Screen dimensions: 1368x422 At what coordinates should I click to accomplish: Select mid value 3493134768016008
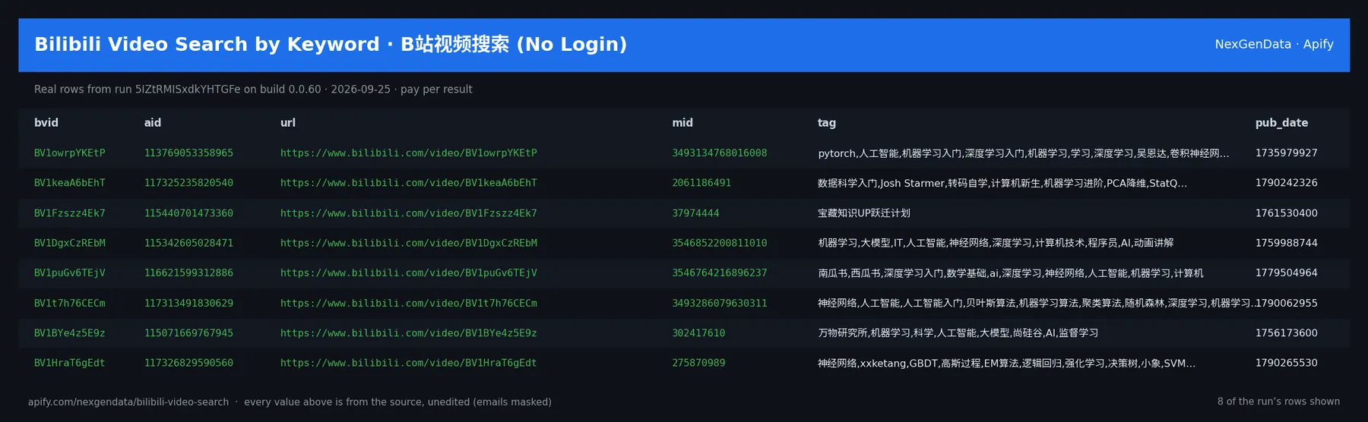720,153
